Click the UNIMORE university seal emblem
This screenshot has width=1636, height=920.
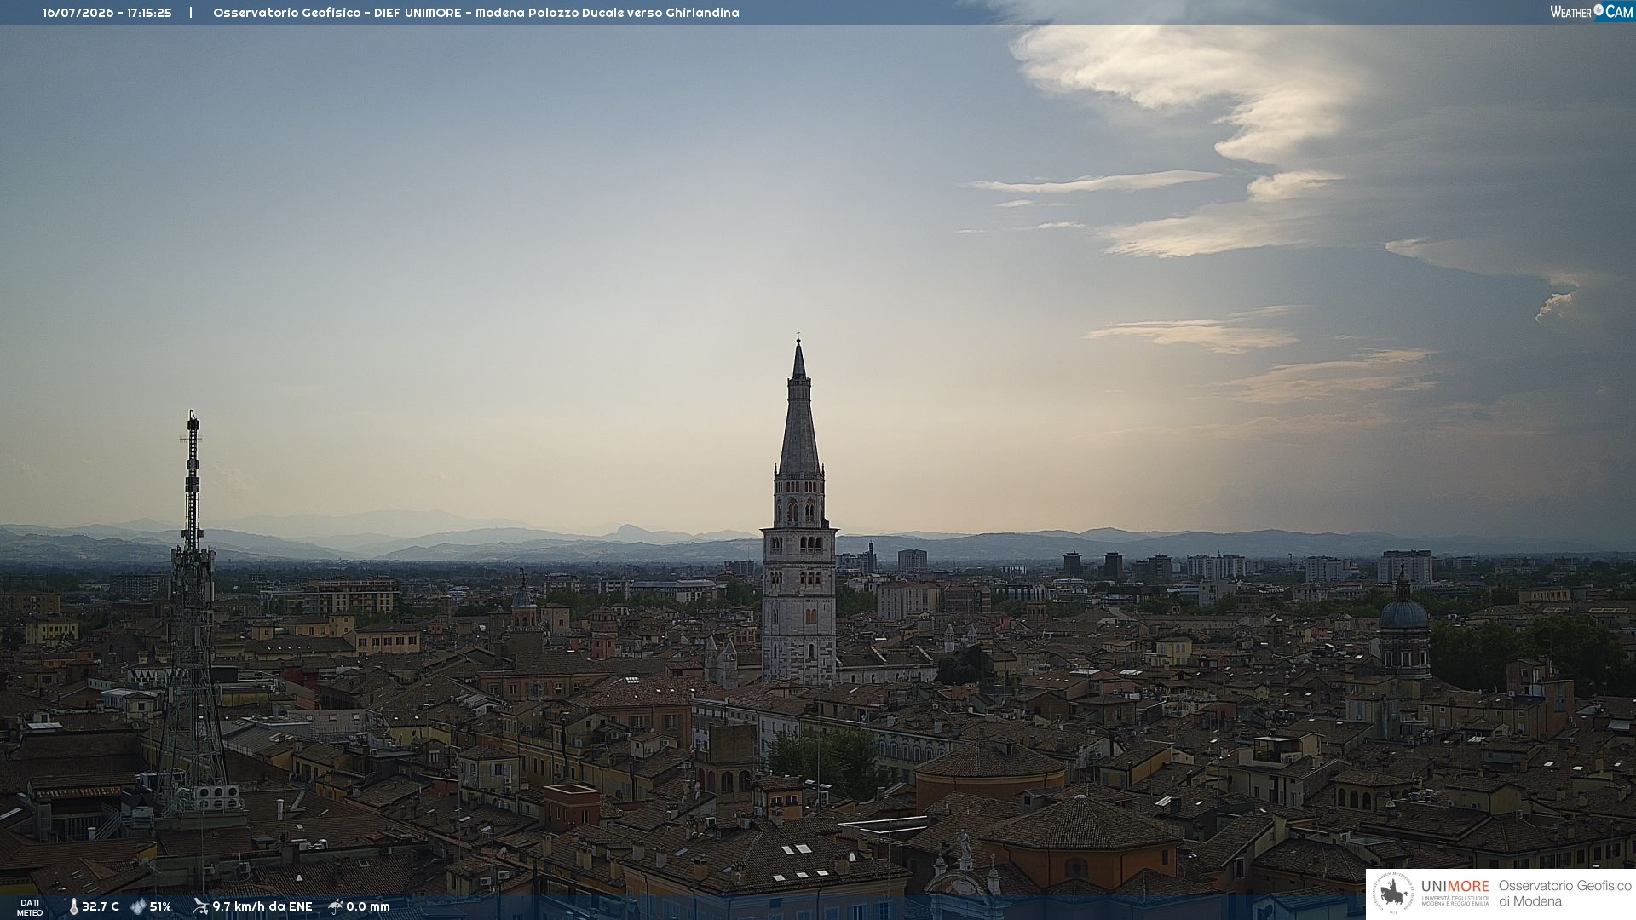(1394, 894)
